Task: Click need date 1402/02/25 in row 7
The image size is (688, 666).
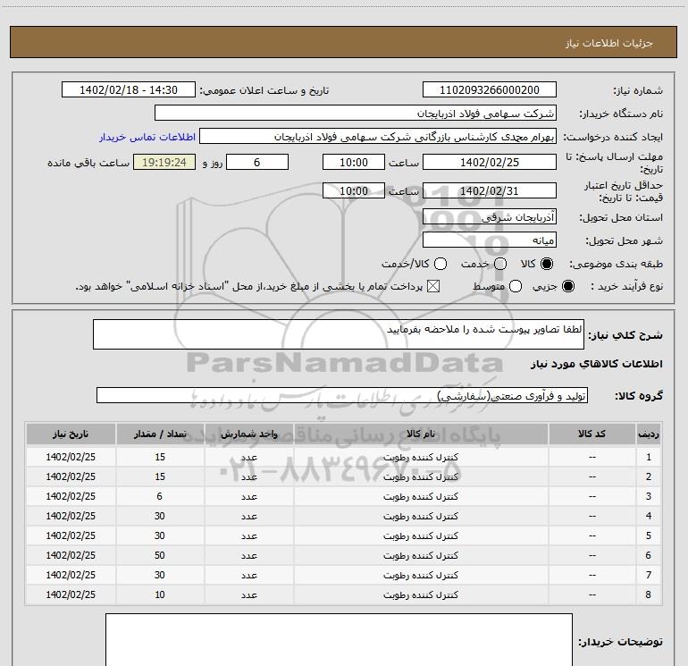Action: 71,575
